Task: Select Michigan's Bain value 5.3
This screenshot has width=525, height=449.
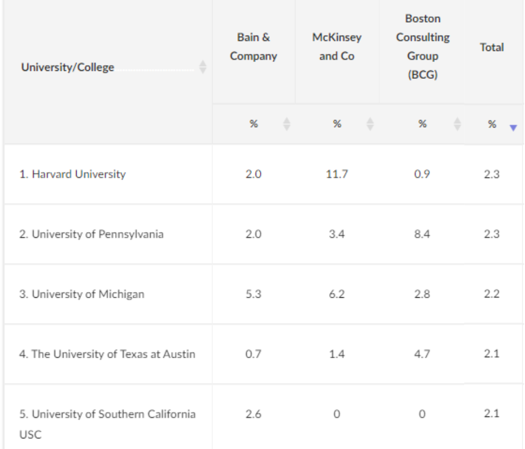Action: pyautogui.click(x=253, y=294)
